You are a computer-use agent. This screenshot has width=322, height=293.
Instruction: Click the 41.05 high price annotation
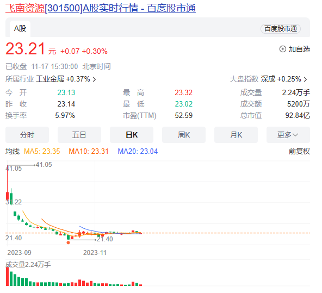point(44,165)
